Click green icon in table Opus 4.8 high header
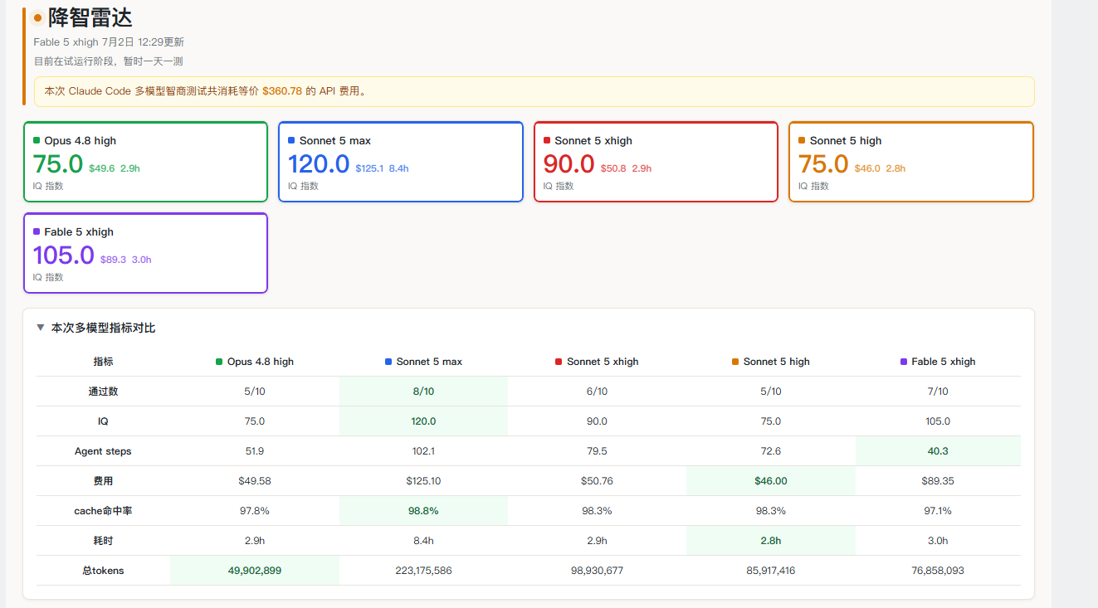 (x=219, y=362)
